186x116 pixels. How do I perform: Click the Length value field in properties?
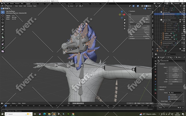[x=175, y=82]
